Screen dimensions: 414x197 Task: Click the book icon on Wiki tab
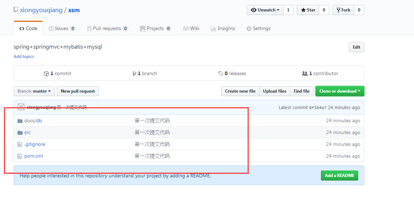pos(186,29)
